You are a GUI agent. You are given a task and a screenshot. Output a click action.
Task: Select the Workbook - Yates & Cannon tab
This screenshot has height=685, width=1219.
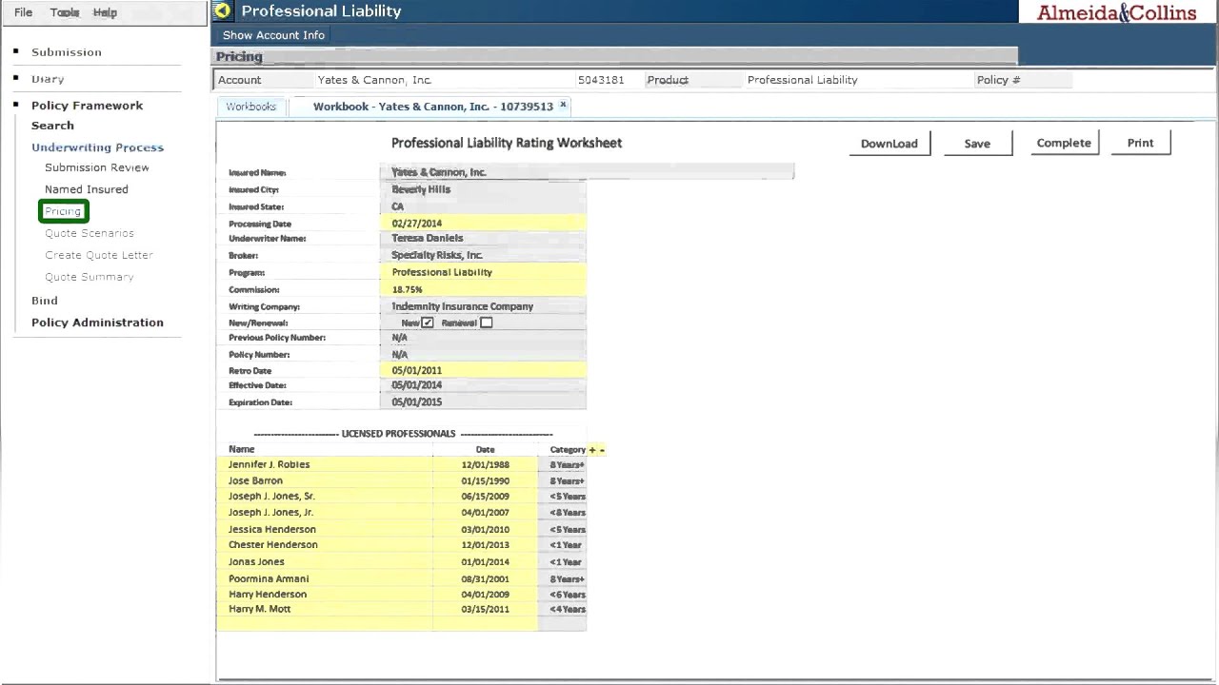point(433,107)
